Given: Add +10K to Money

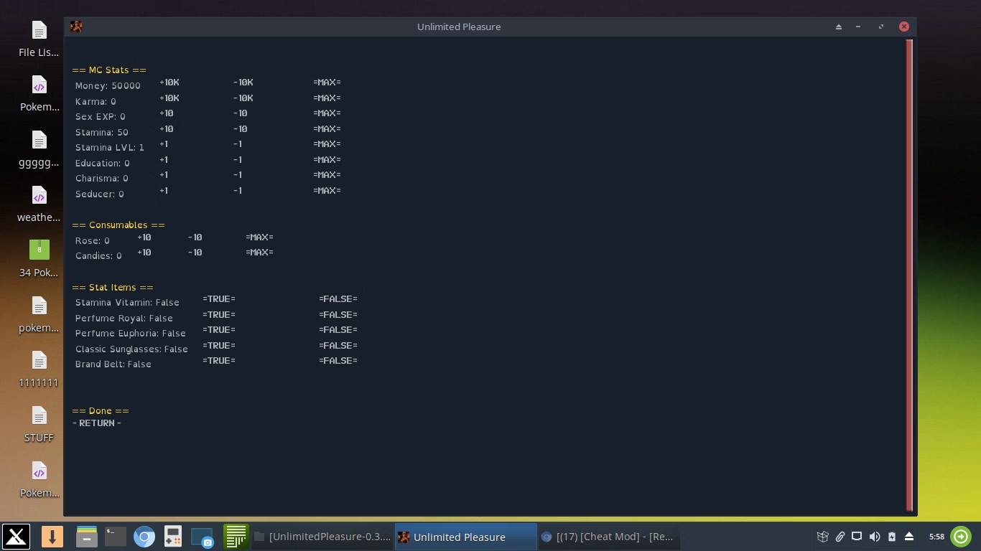Looking at the screenshot, I should point(169,83).
